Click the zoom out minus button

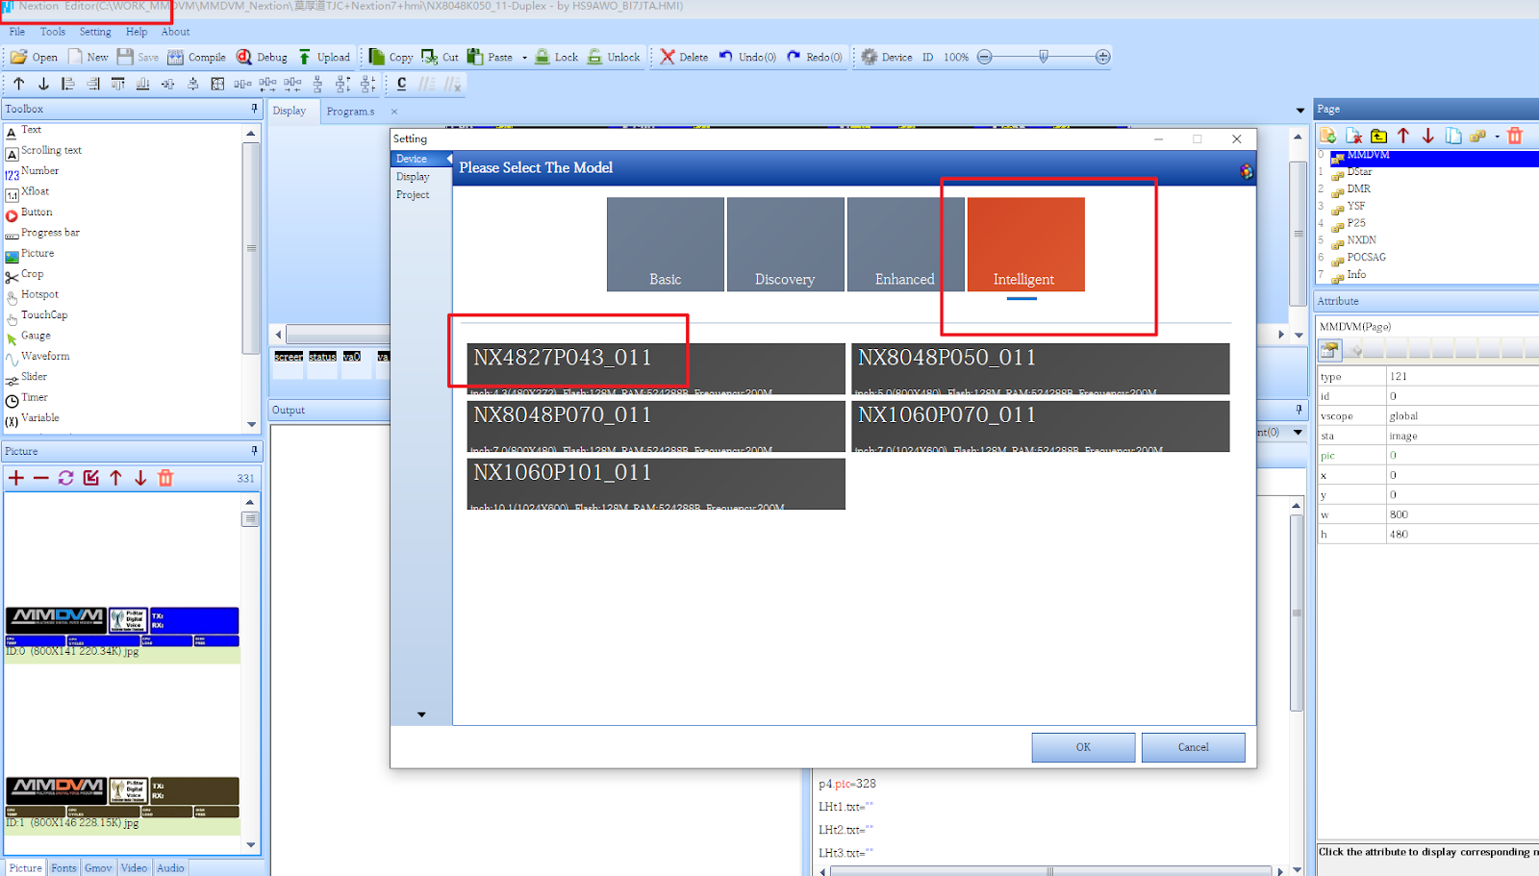point(984,57)
